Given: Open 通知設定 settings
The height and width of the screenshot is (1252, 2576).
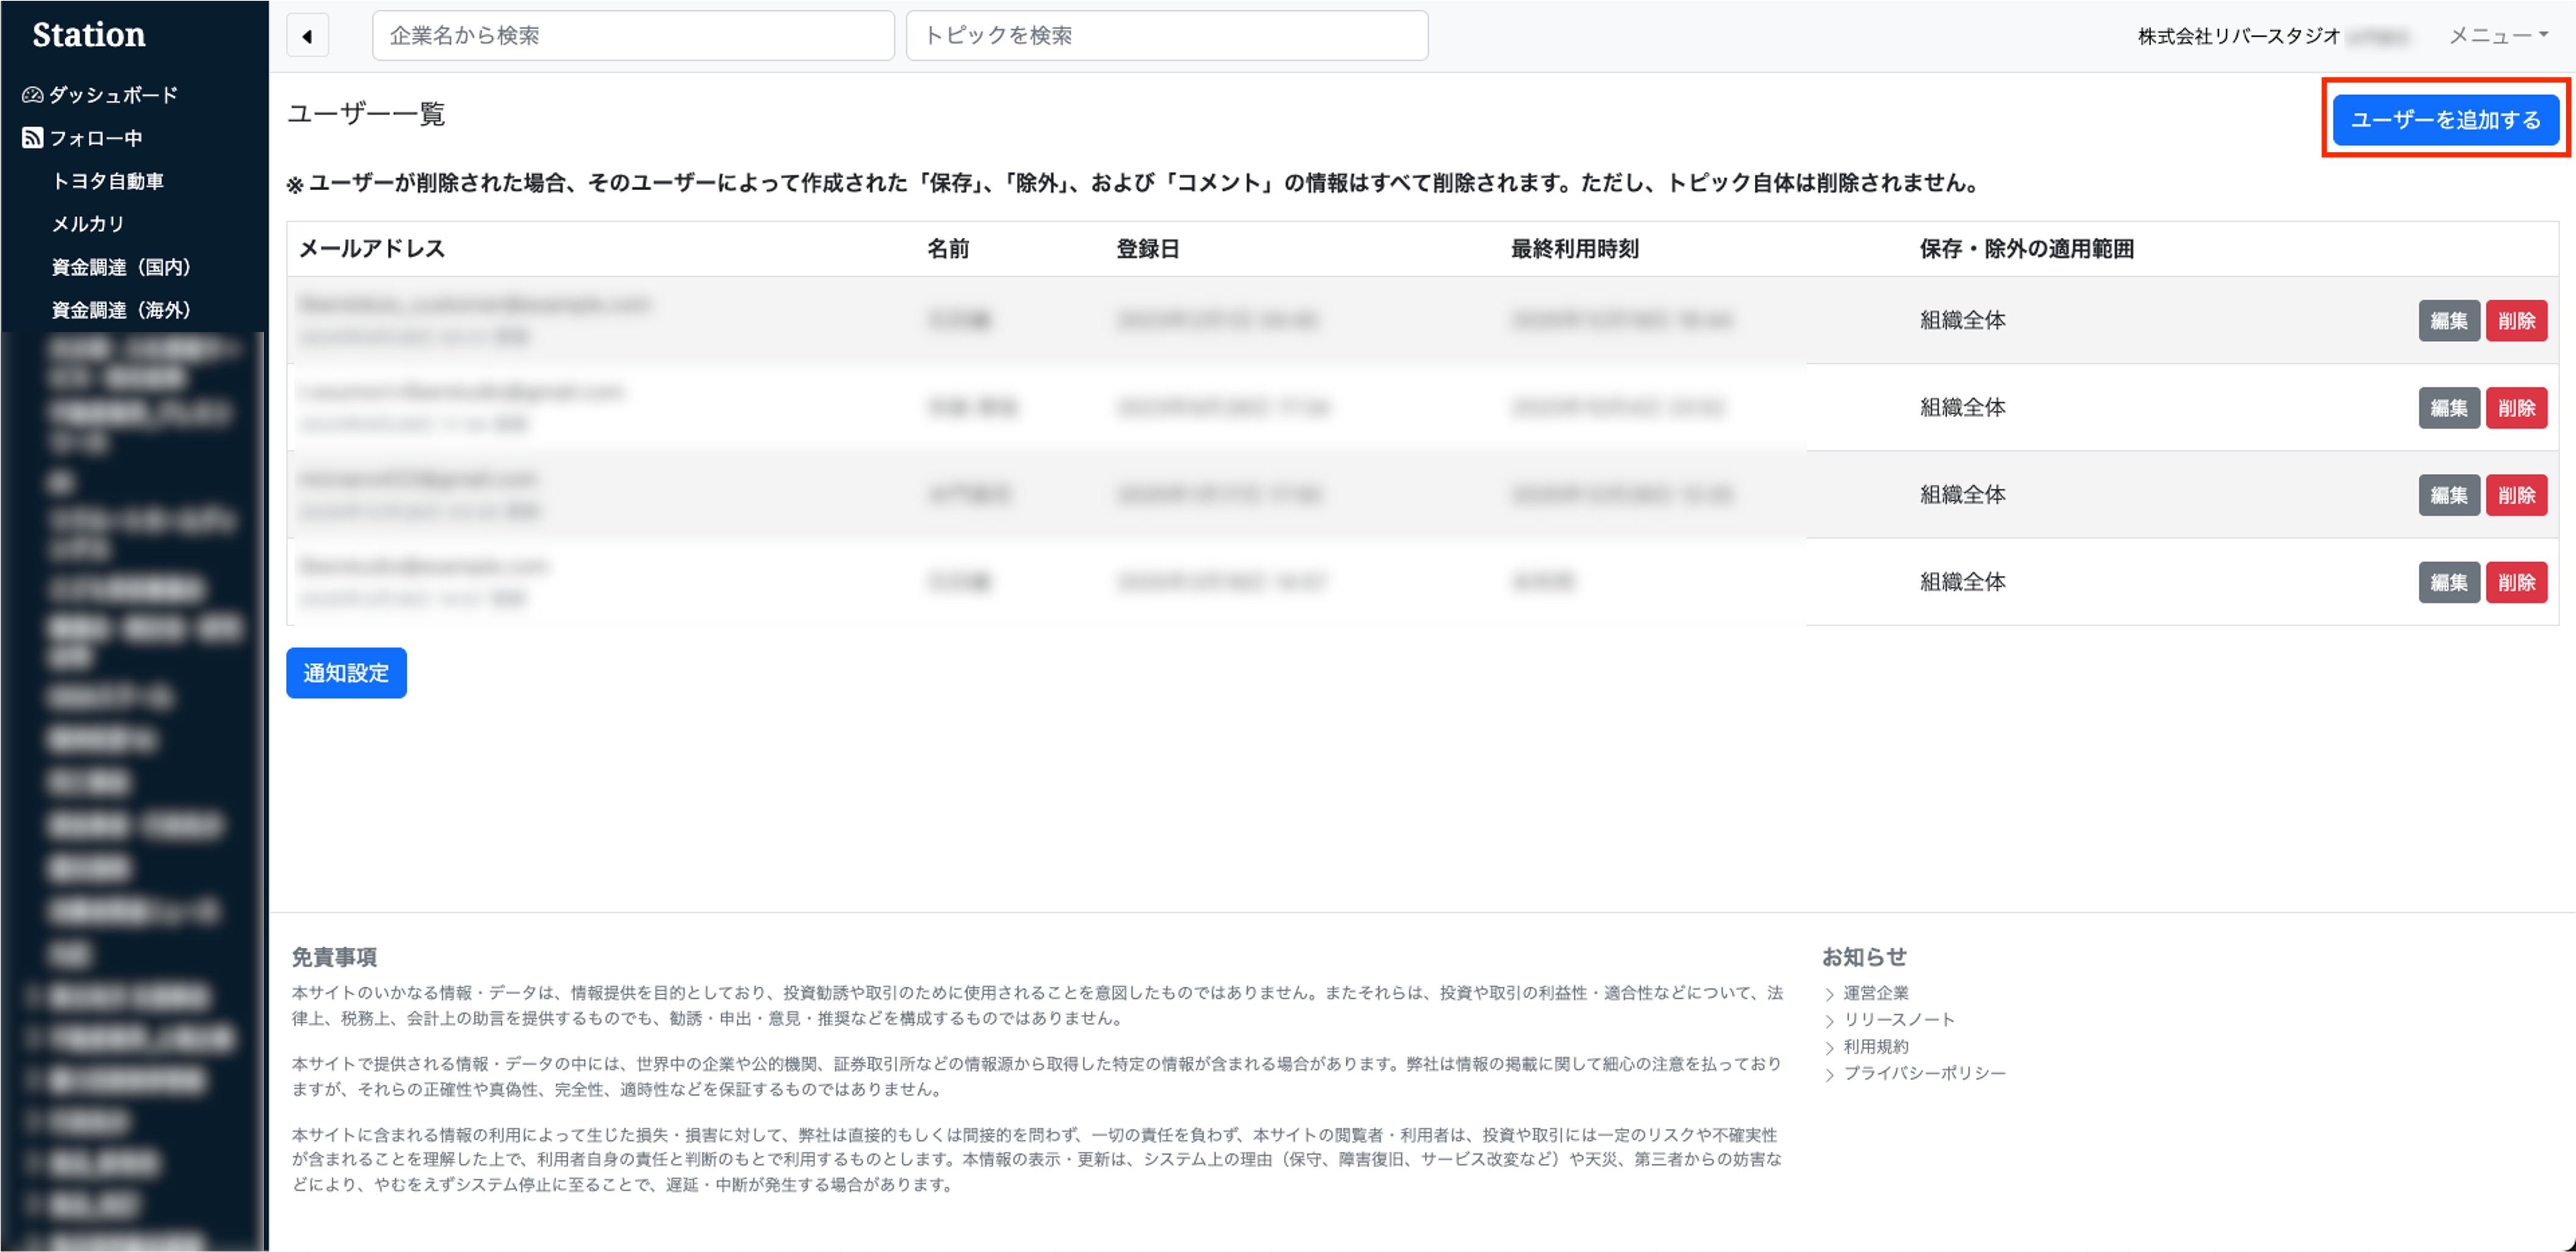Looking at the screenshot, I should 346,673.
